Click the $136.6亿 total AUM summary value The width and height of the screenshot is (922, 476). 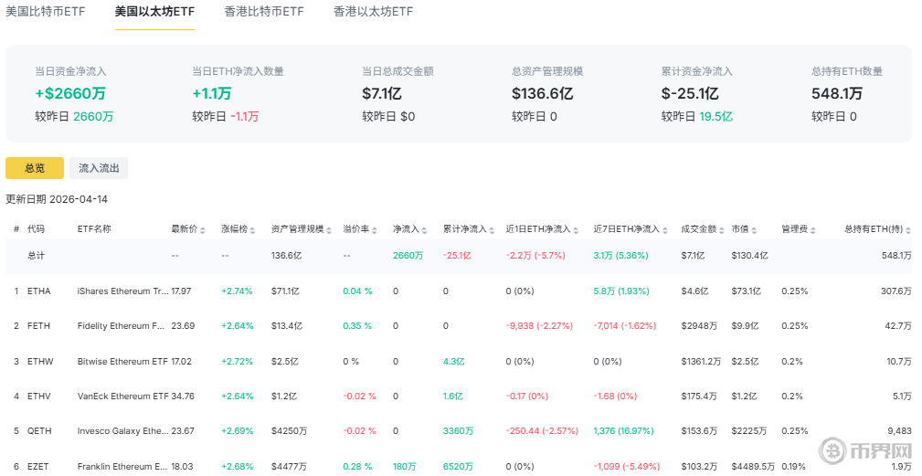[x=542, y=93]
